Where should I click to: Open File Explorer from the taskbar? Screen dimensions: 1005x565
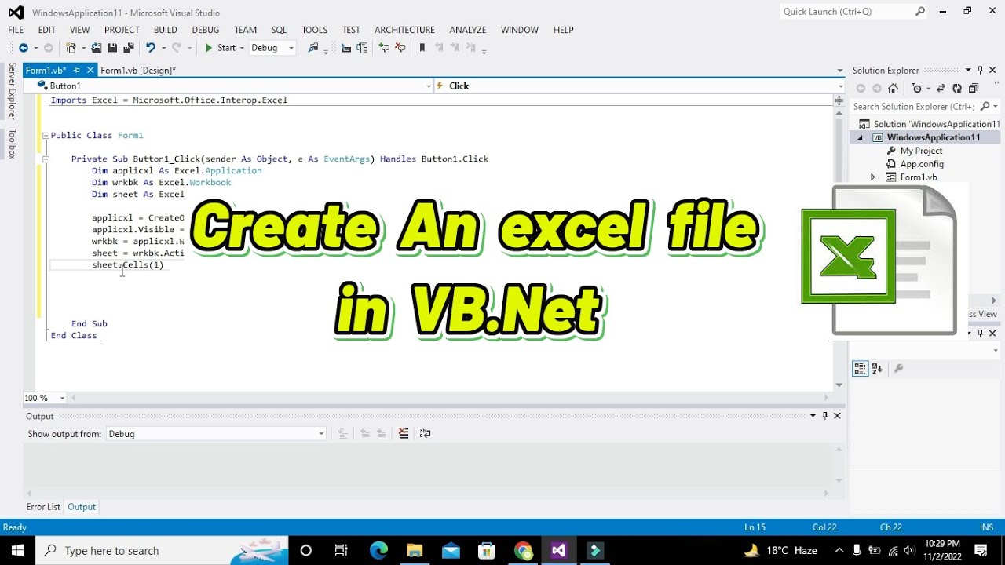click(415, 550)
